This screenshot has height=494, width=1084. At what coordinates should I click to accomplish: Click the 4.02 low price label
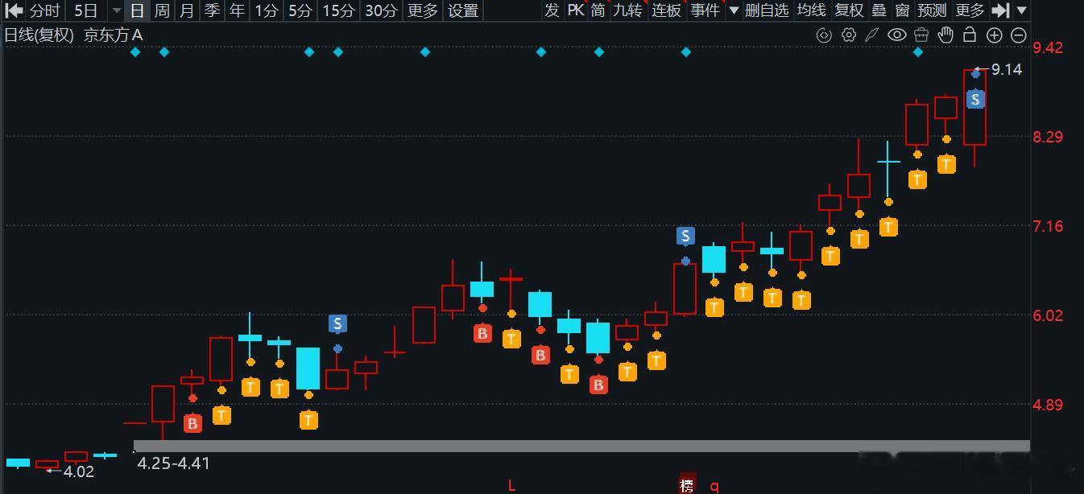tap(79, 471)
